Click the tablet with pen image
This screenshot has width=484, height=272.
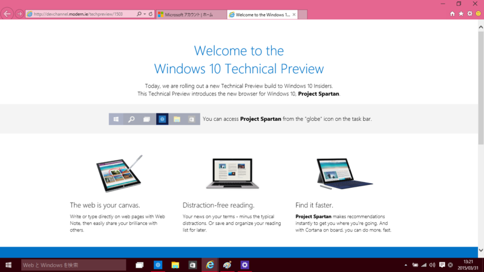point(119,173)
